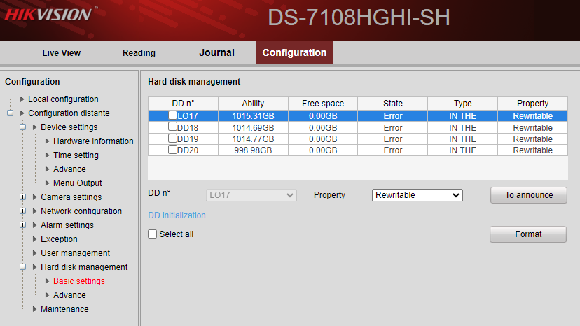This screenshot has height=326, width=580.
Task: Tick the DD18 disk checkbox
Action: pos(172,127)
